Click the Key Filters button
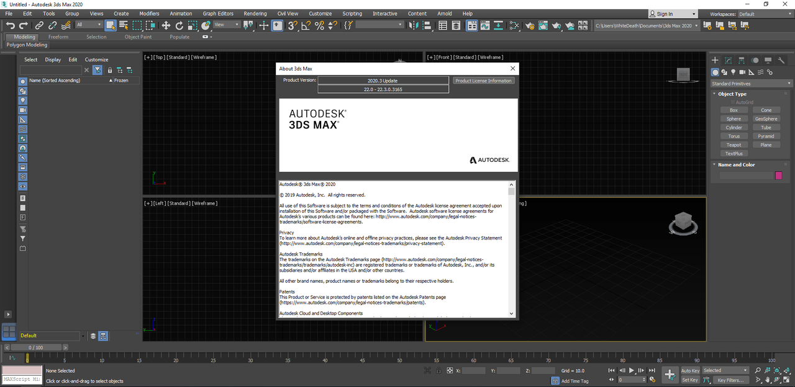 731,380
